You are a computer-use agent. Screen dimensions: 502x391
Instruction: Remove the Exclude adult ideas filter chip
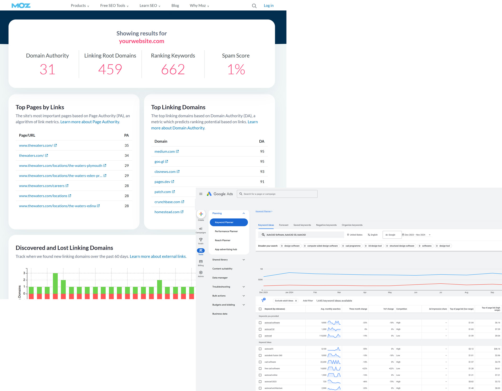(296, 301)
